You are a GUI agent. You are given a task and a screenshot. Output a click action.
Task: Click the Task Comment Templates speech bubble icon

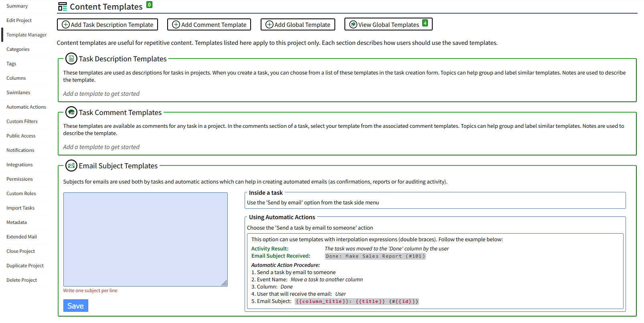click(71, 112)
